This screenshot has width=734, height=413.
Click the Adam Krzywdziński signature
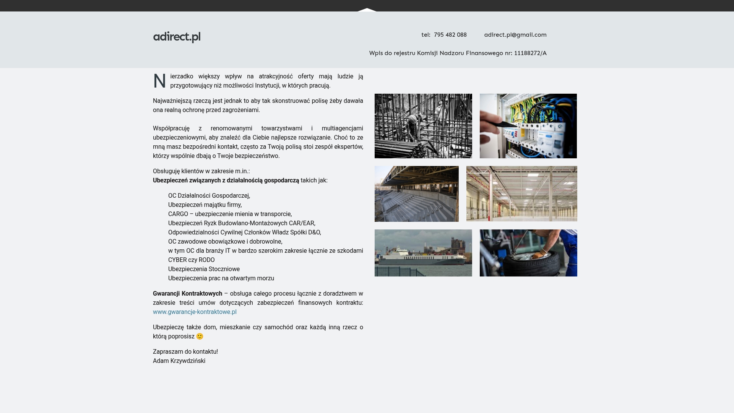(x=179, y=361)
